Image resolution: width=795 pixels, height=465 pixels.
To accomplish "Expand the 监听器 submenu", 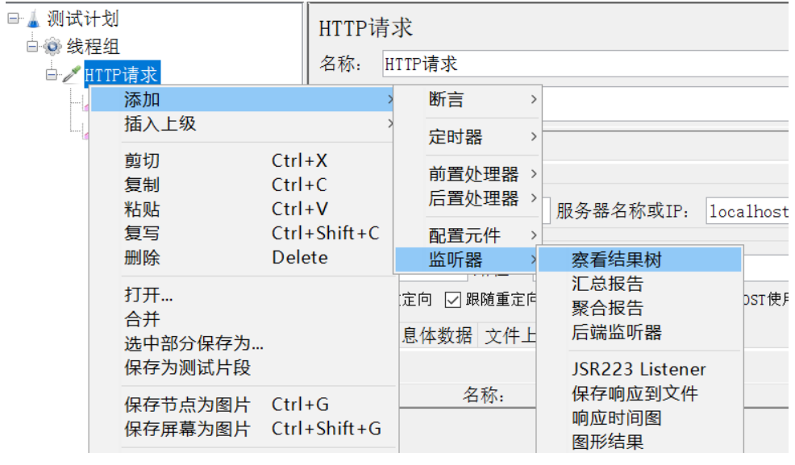I will coord(468,259).
